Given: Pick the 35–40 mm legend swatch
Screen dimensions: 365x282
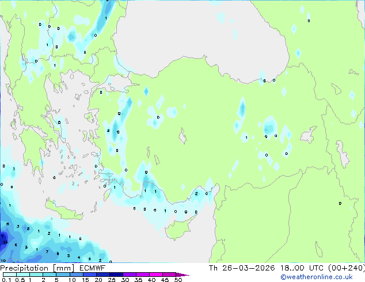Looking at the screenshot, I should coord(142,275).
